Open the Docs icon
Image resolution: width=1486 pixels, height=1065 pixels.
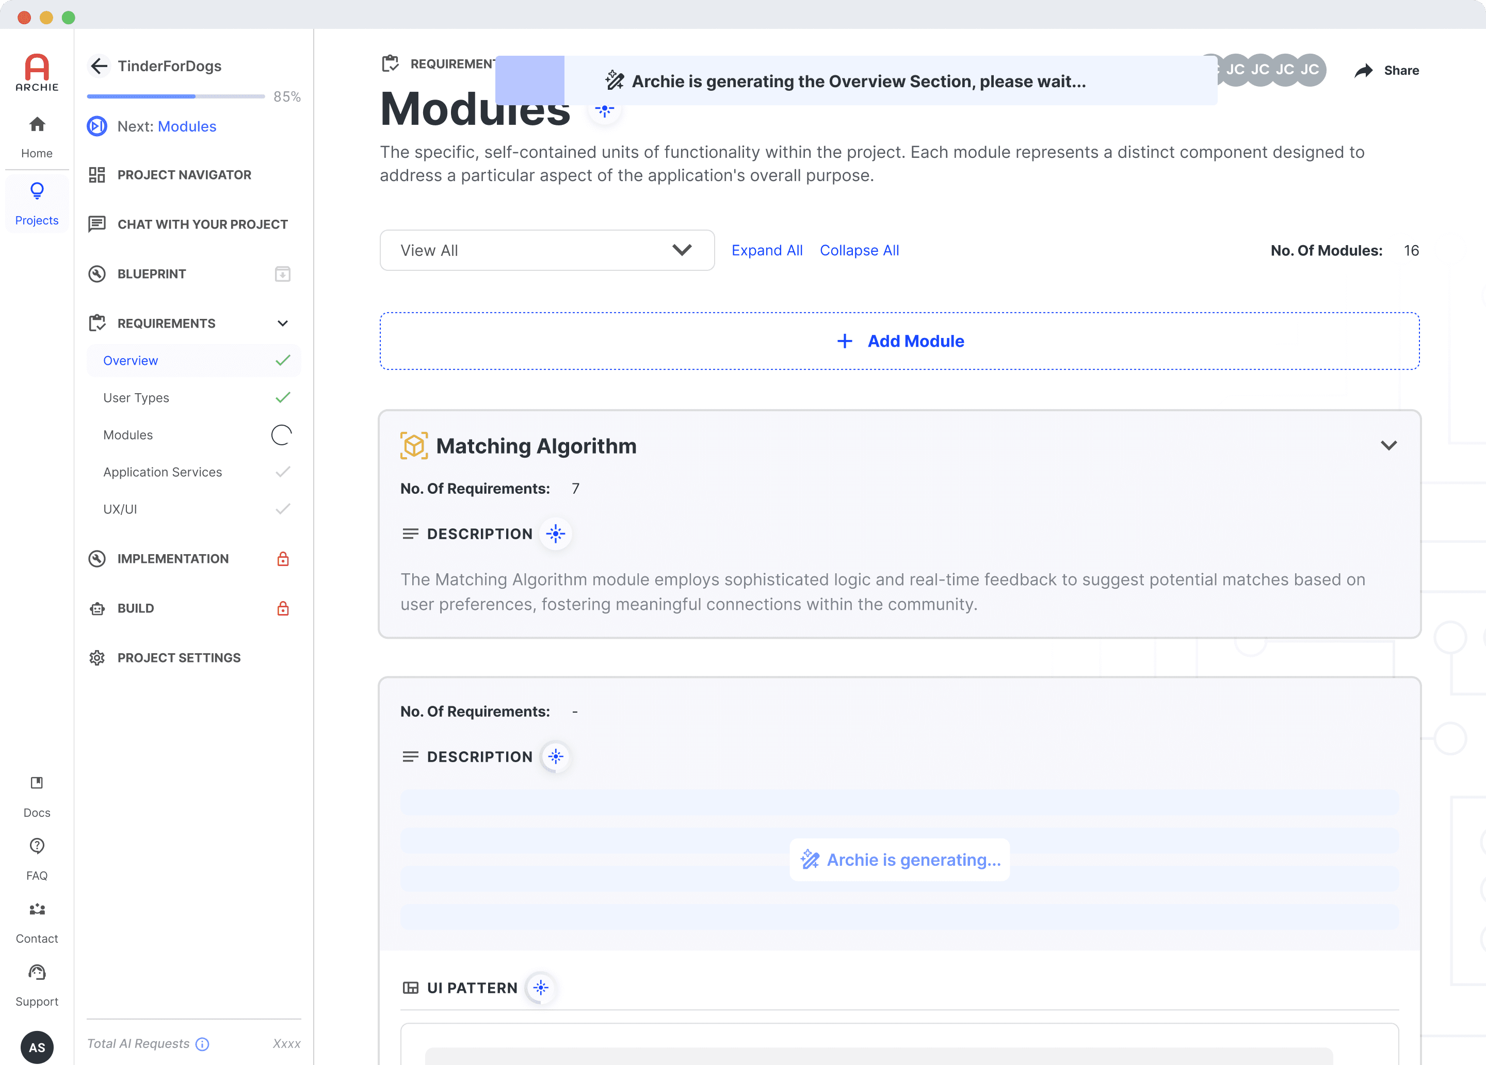click(x=37, y=783)
